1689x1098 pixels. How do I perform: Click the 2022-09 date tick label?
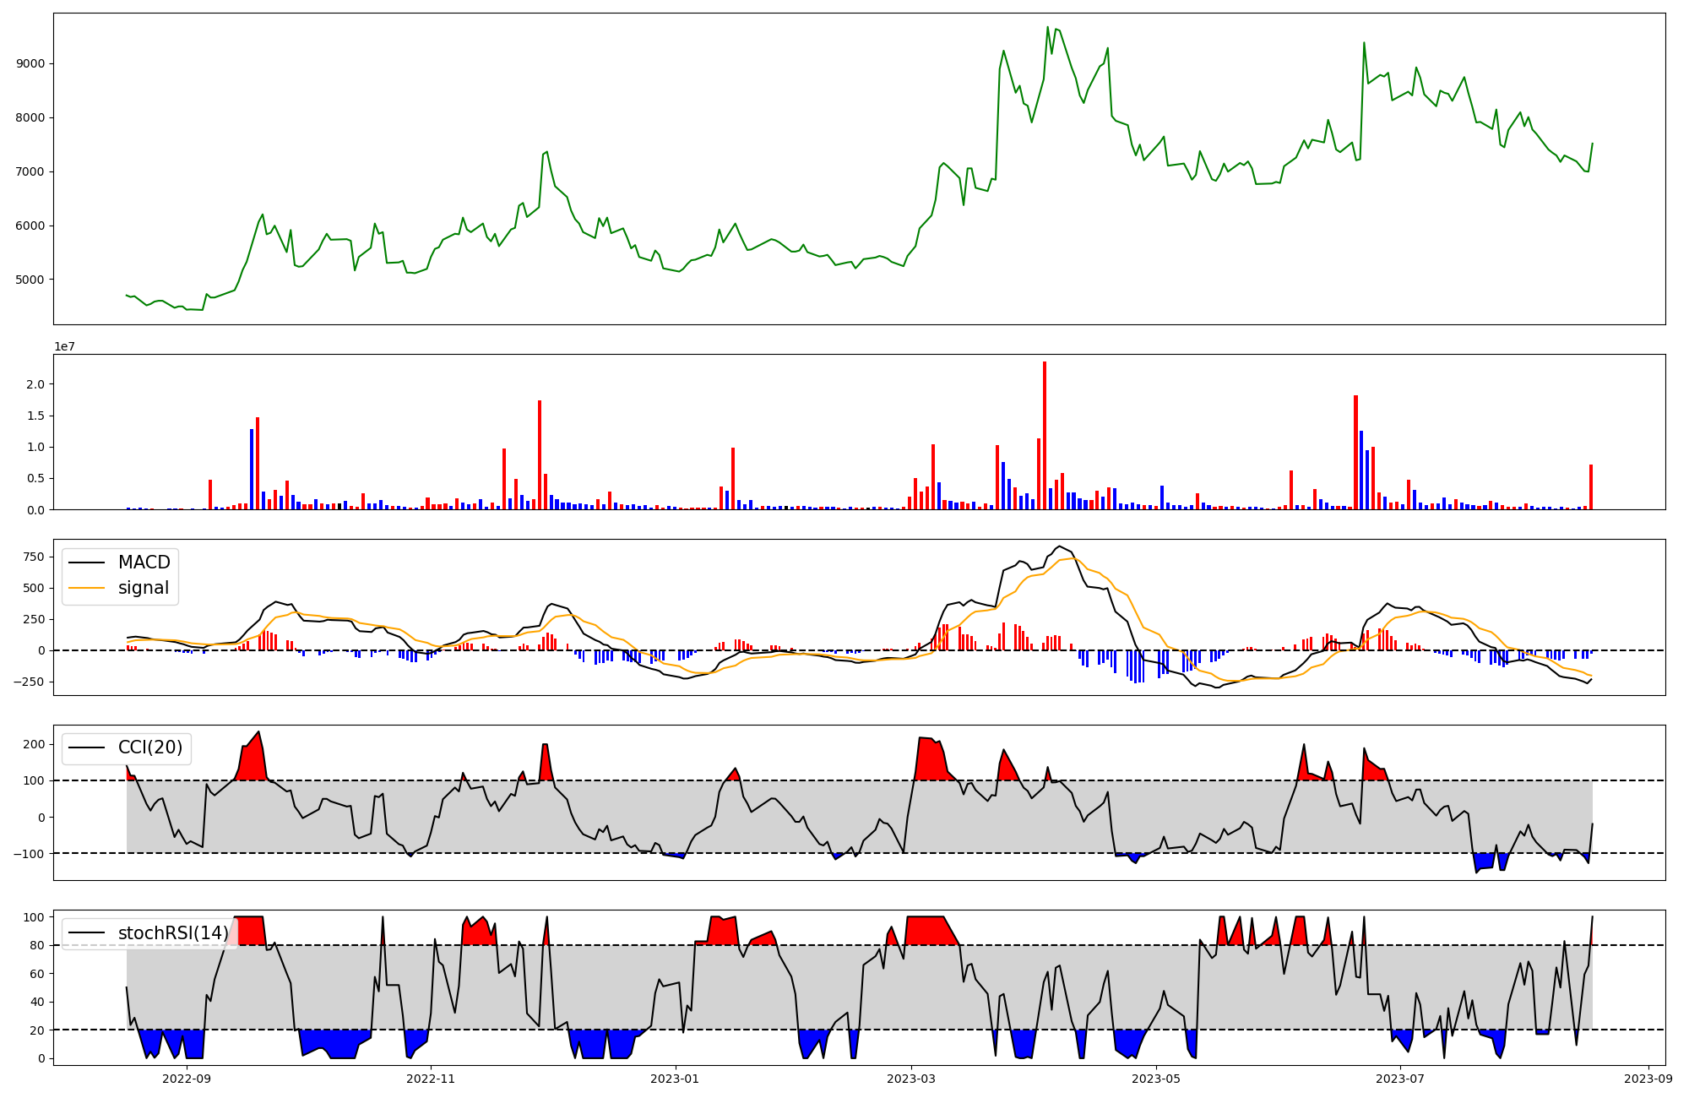[186, 1078]
